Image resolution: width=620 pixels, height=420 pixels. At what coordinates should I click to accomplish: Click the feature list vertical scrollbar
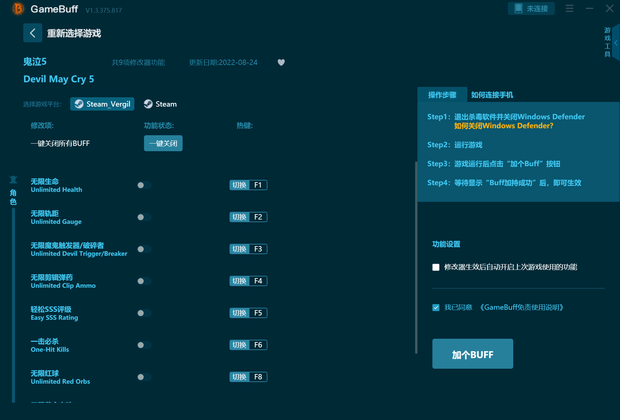pyautogui.click(x=416, y=257)
